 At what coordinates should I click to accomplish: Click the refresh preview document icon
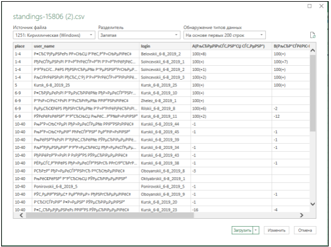pos(313,35)
